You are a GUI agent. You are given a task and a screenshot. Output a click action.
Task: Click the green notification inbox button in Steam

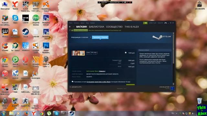145,23
